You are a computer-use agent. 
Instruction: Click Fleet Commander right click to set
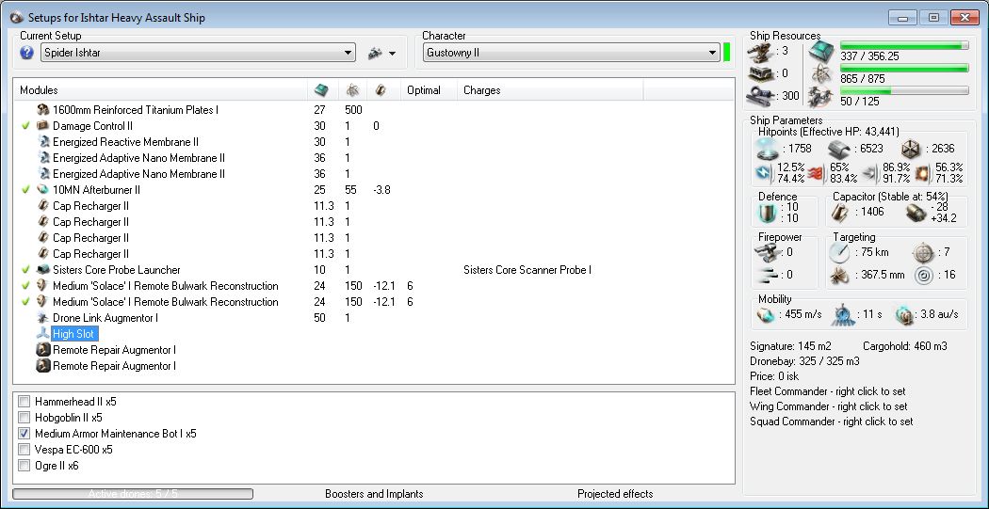(829, 391)
